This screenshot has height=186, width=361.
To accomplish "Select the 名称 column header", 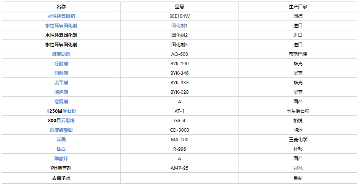I will [61, 7].
